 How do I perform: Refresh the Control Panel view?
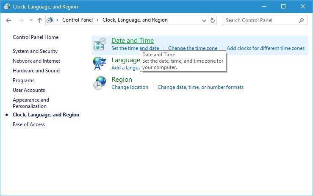(x=213, y=20)
